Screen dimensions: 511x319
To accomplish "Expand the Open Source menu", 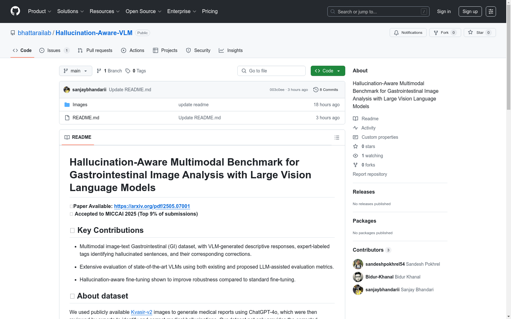I will [x=144, y=11].
